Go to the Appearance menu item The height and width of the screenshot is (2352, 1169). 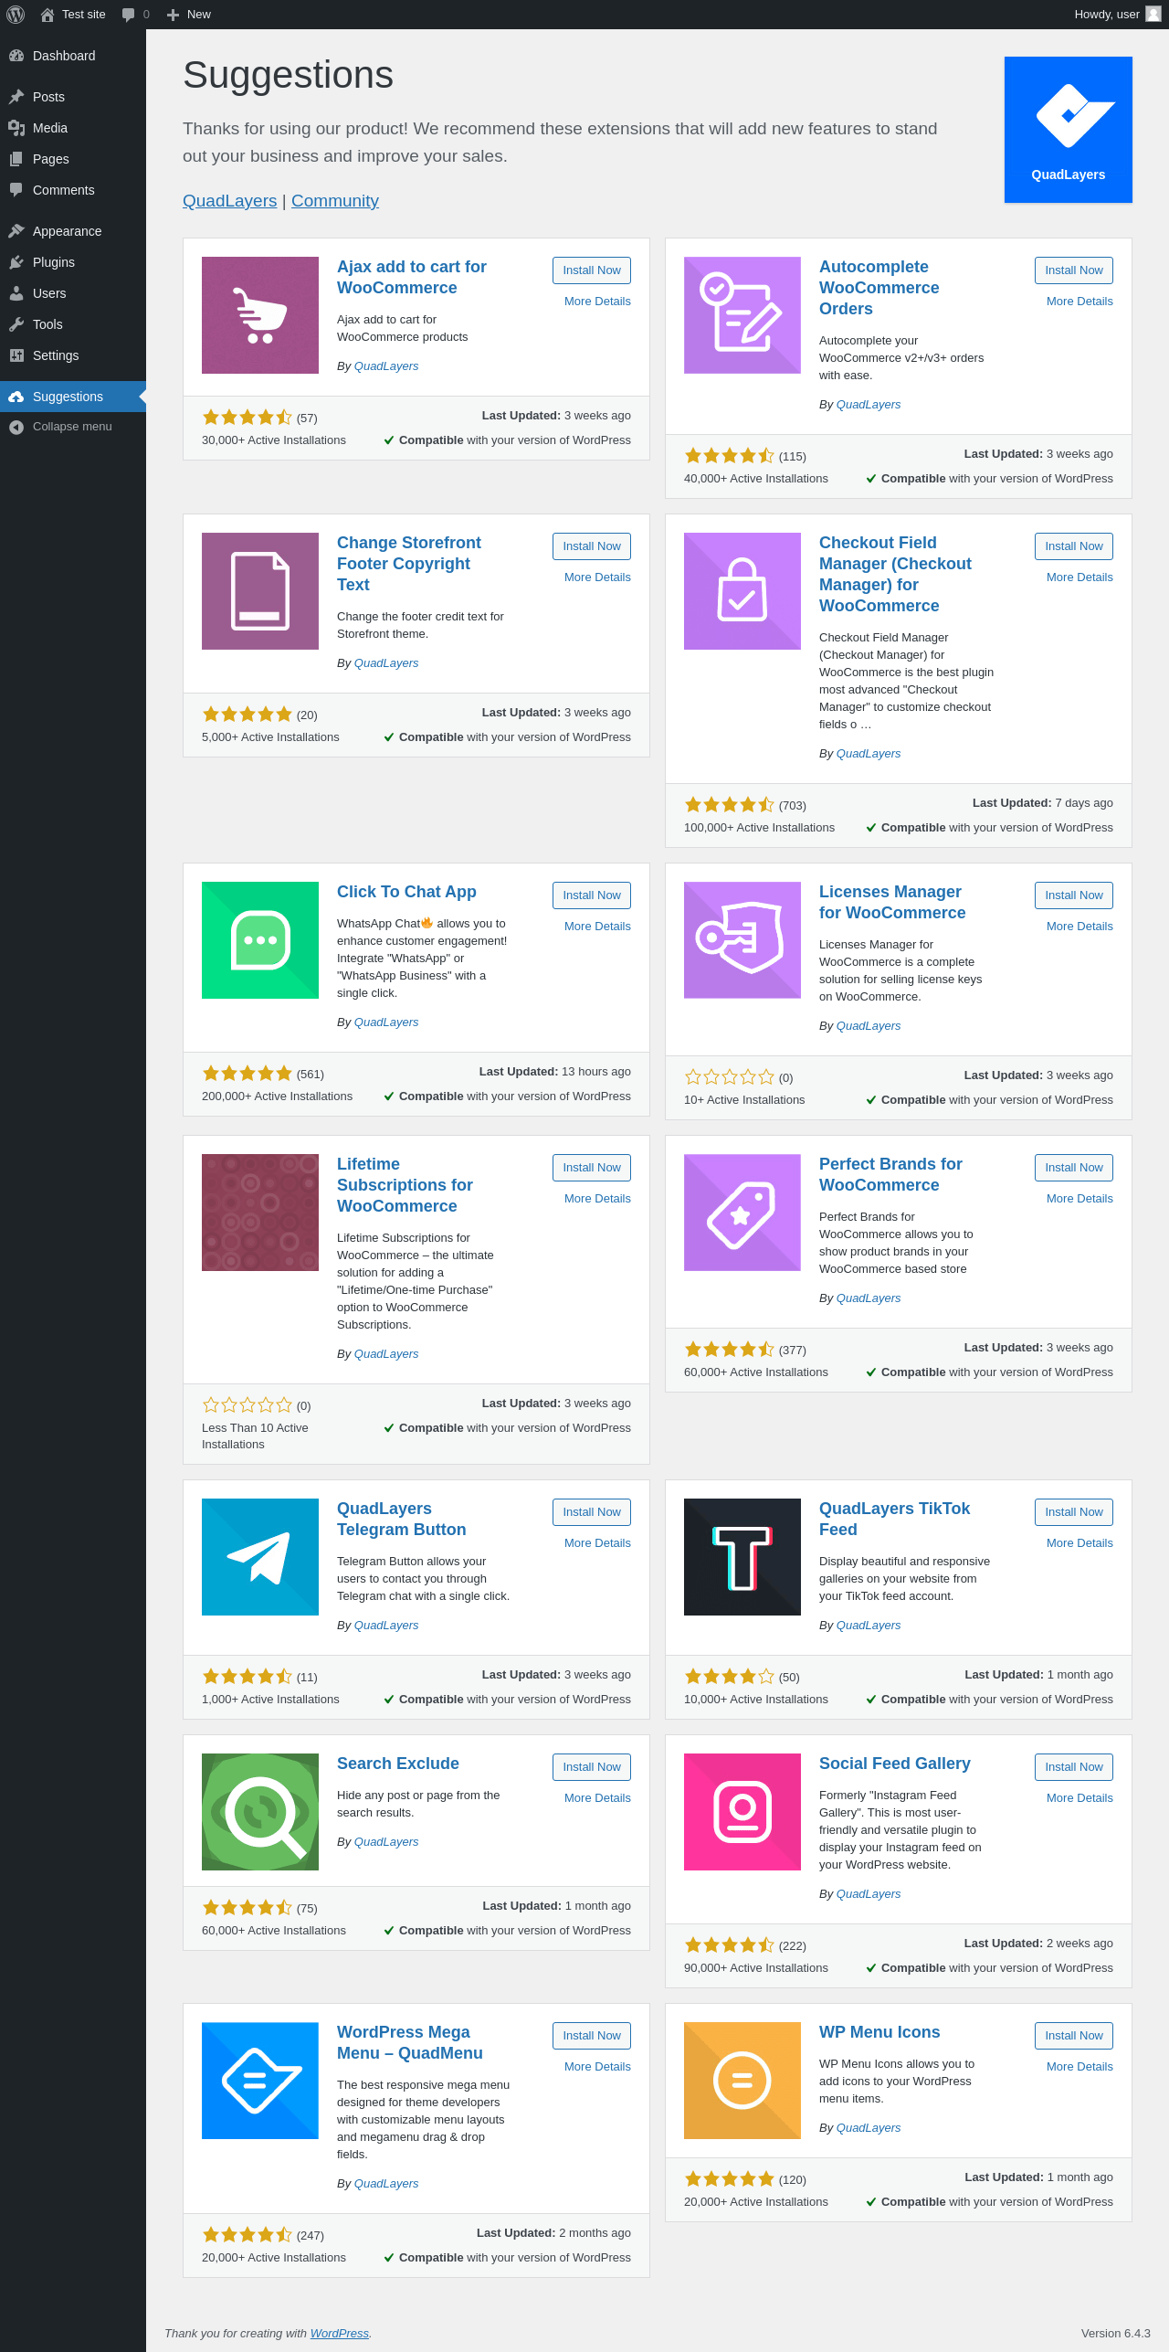click(x=67, y=231)
